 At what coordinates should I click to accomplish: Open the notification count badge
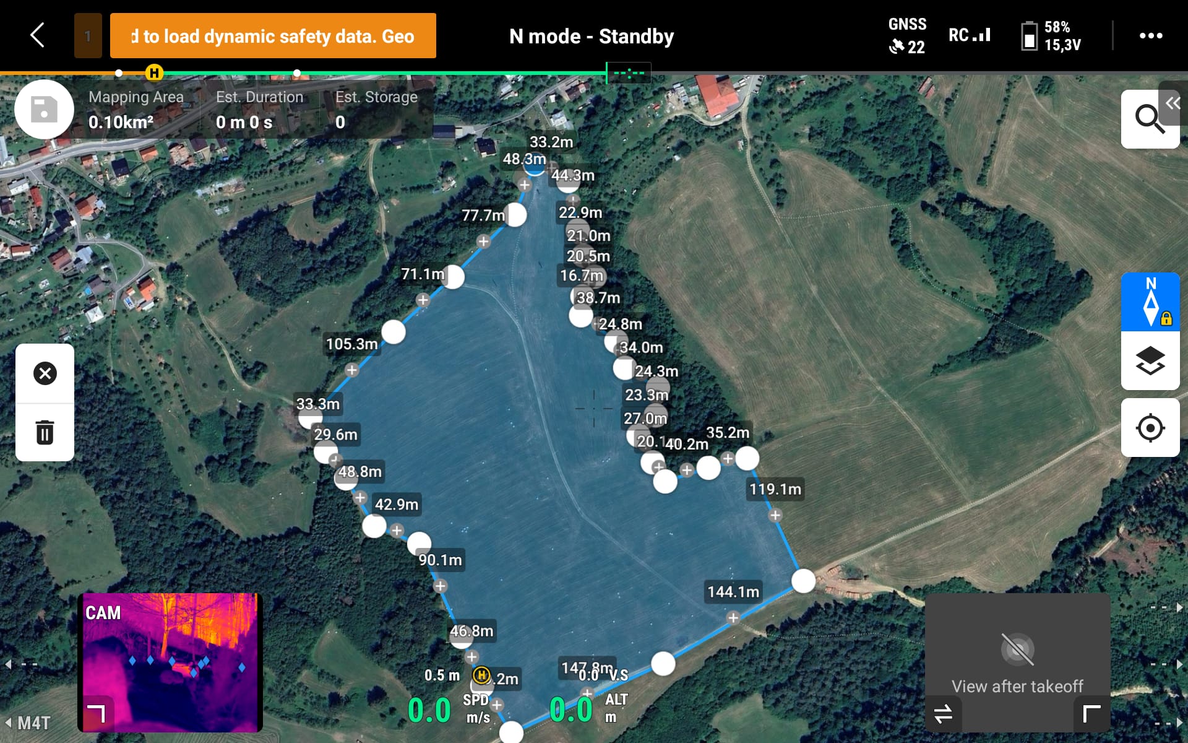tap(88, 36)
